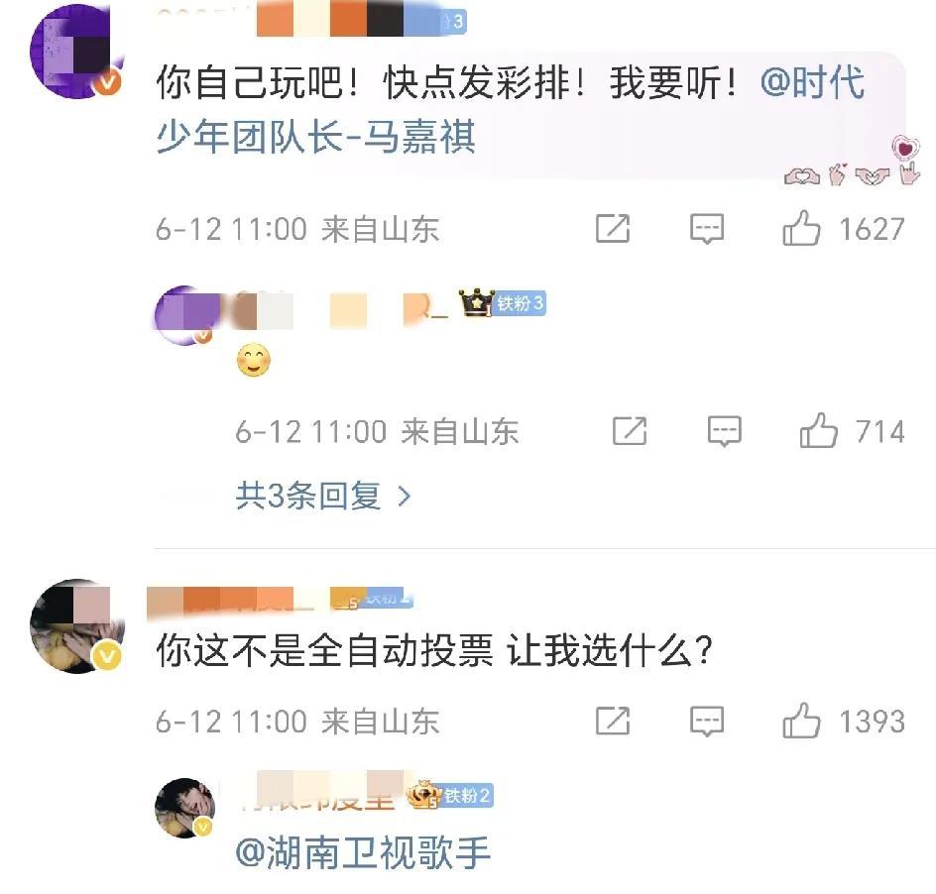Open the @湖南卫视歌手 mention link
Image resolution: width=936 pixels, height=894 pixels.
(x=362, y=852)
